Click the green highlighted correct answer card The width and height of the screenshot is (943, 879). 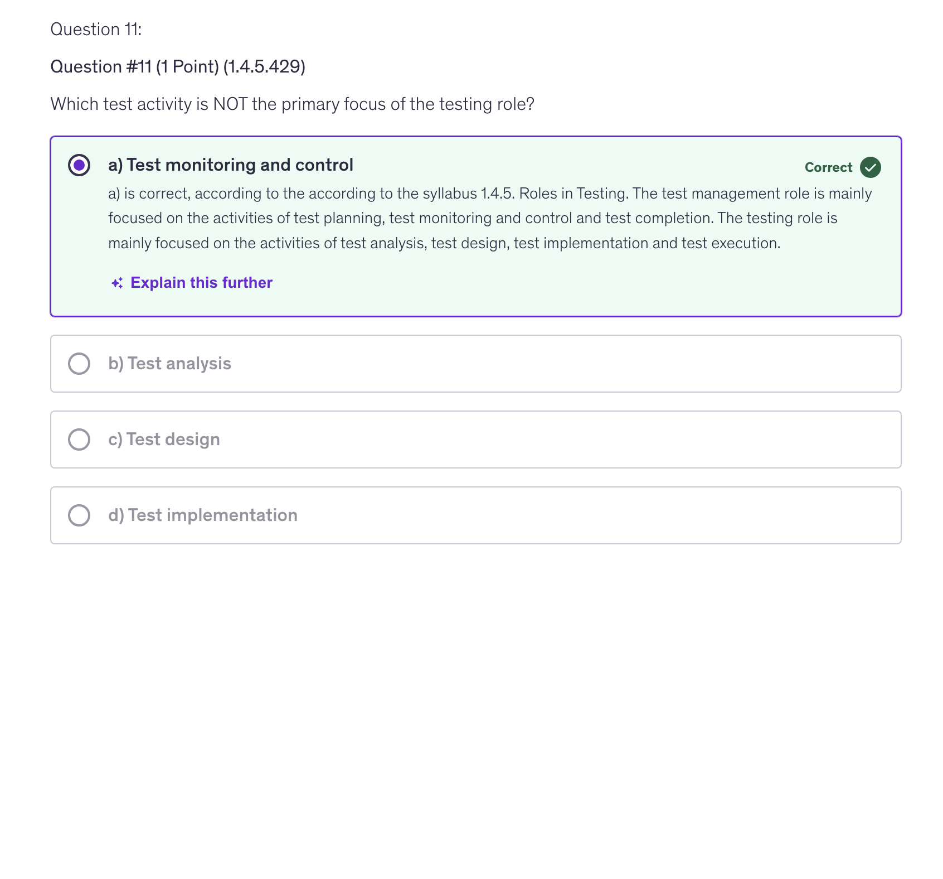click(x=557, y=290)
